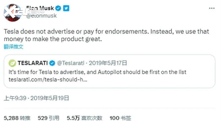Click the @Teslarati handle
This screenshot has width=221, height=121.
pyautogui.click(x=71, y=63)
